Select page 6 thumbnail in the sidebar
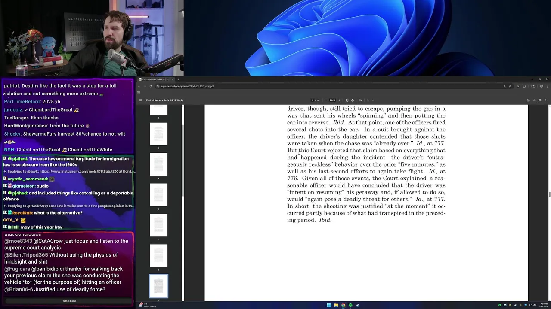Viewport: 551px width, 309px height. point(158,225)
